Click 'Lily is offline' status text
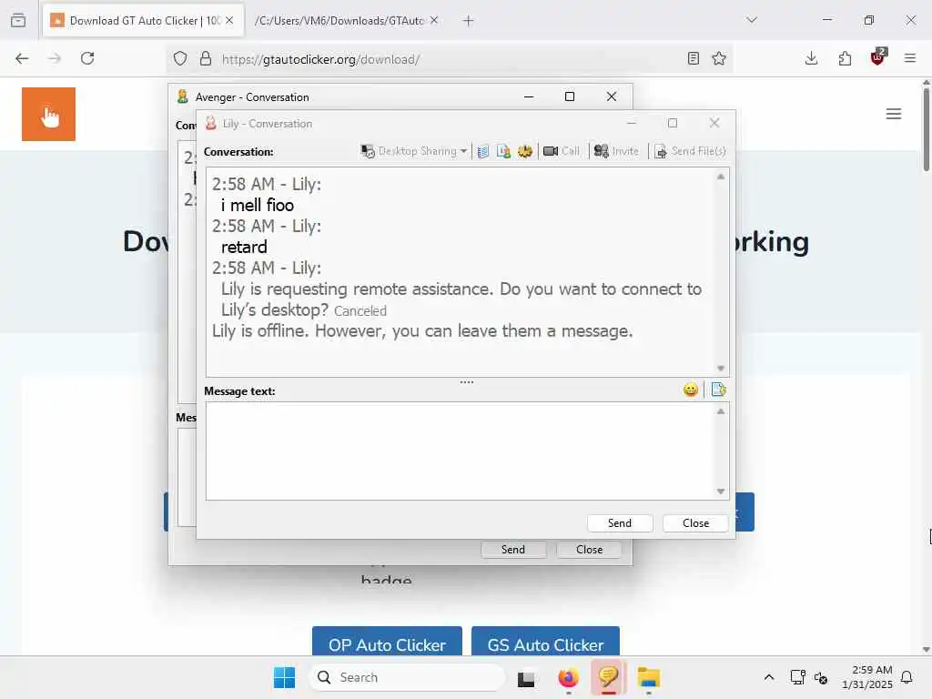Screen dimensions: 932x699 [x=422, y=330]
